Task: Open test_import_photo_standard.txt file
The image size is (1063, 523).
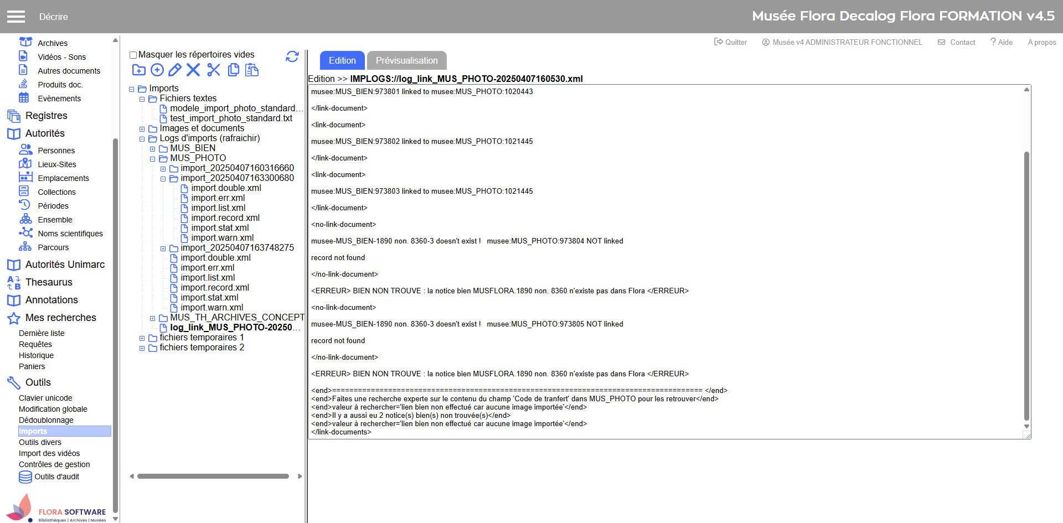Action: [x=231, y=118]
